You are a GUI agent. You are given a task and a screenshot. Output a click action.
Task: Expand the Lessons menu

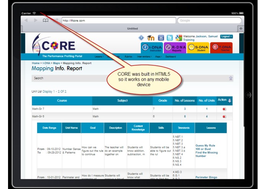point(99,57)
